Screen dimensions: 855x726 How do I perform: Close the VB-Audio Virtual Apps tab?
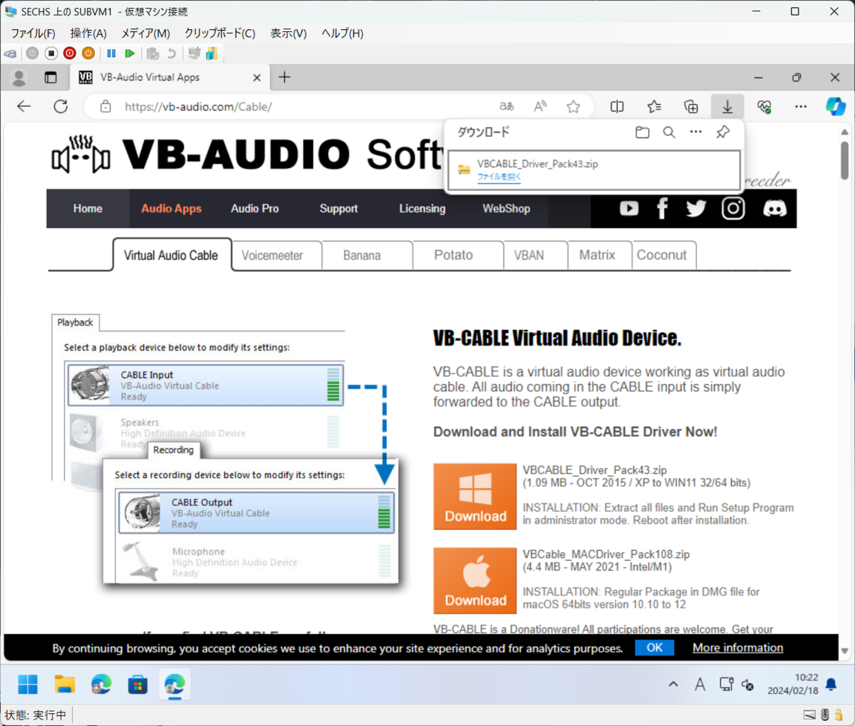(x=257, y=78)
